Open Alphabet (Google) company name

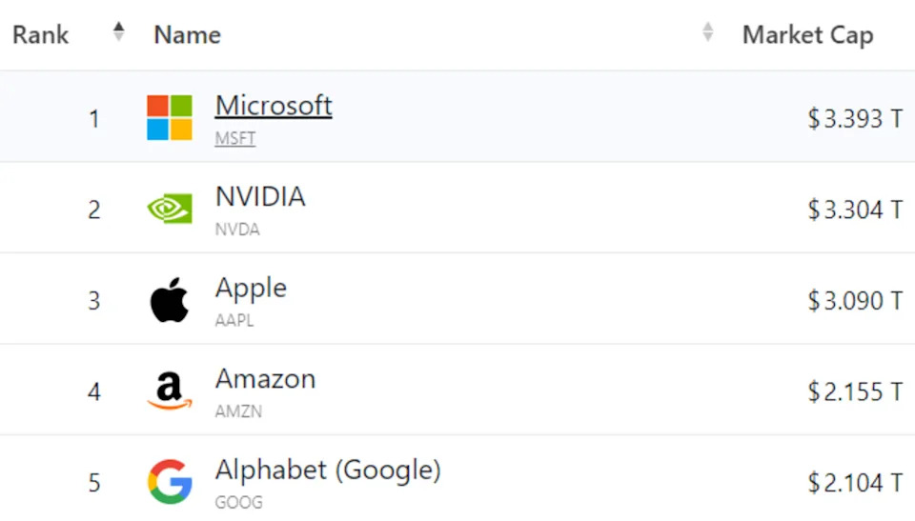(328, 471)
